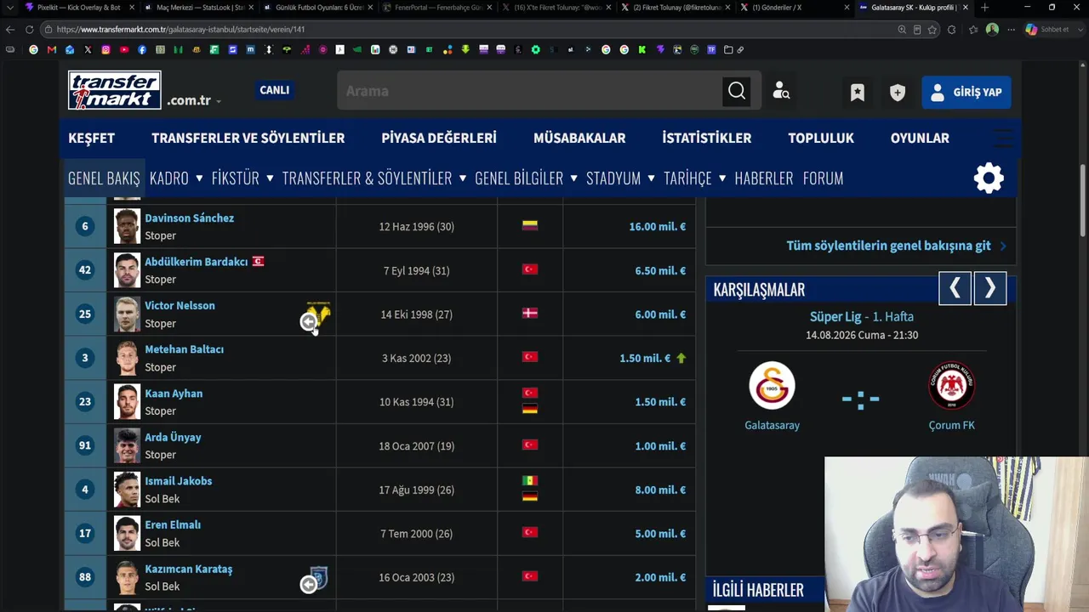Click Abdülkerim Bardakcı's 6.50 mil. € value
This screenshot has height=612, width=1089.
[660, 270]
